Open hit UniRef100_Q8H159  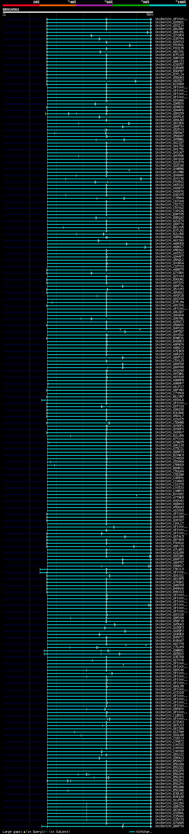click(169, 113)
